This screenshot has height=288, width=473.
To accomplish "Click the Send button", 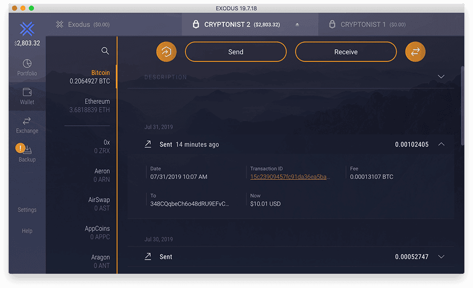I will pos(235,52).
